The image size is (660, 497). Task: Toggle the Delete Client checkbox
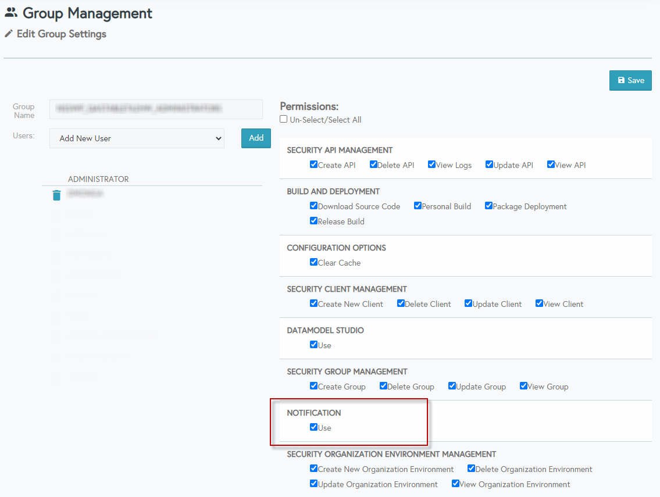(401, 303)
